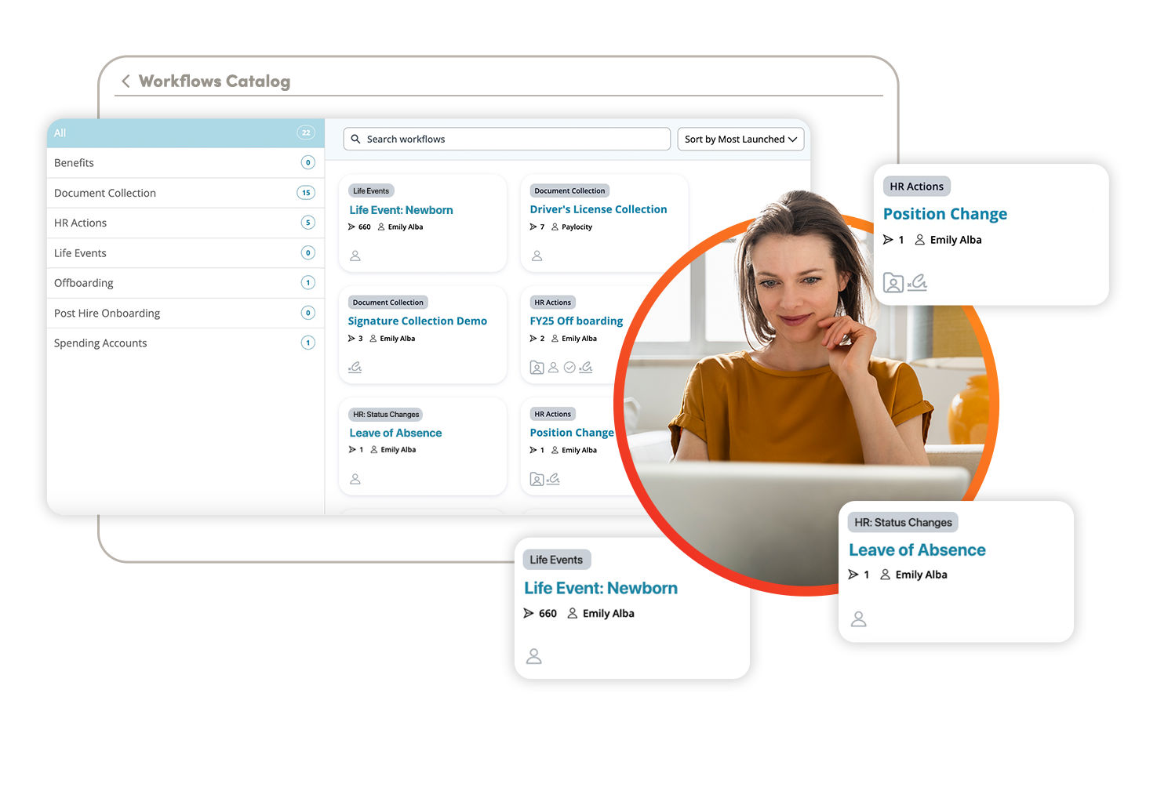Click the person step icon on enlarged Life Event: Newborn card
The image size is (1157, 798).
tap(534, 656)
